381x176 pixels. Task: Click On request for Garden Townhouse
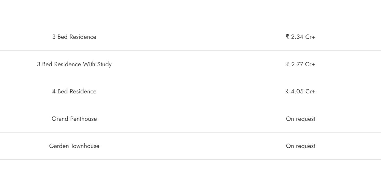[301, 146]
